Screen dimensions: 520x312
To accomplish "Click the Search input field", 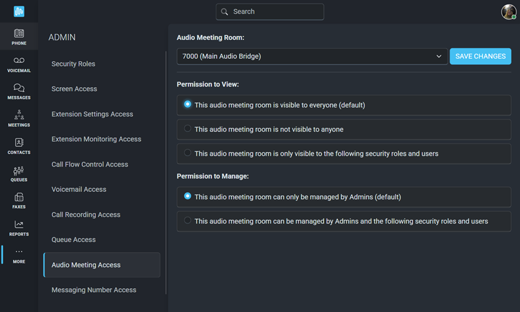I will pos(270,12).
